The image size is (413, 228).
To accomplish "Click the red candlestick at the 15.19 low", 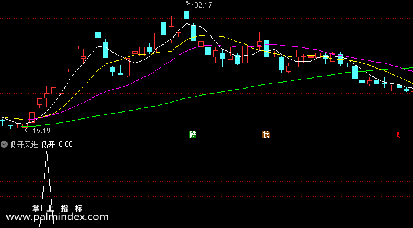I will pos(25,125).
